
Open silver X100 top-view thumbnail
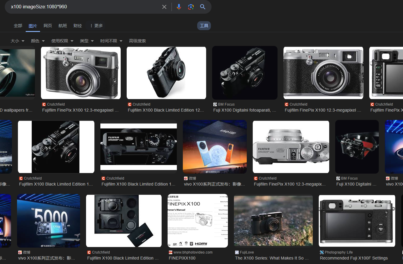(x=291, y=147)
